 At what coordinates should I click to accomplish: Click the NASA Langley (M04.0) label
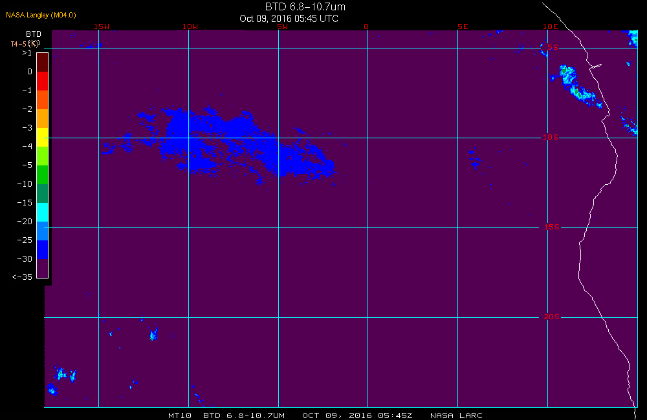point(41,16)
